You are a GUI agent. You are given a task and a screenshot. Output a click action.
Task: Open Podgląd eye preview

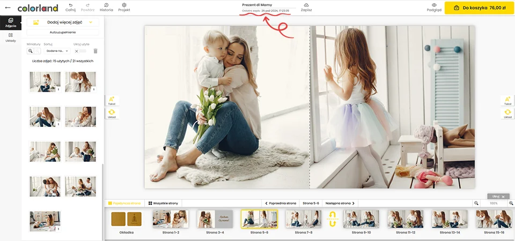coord(434,7)
